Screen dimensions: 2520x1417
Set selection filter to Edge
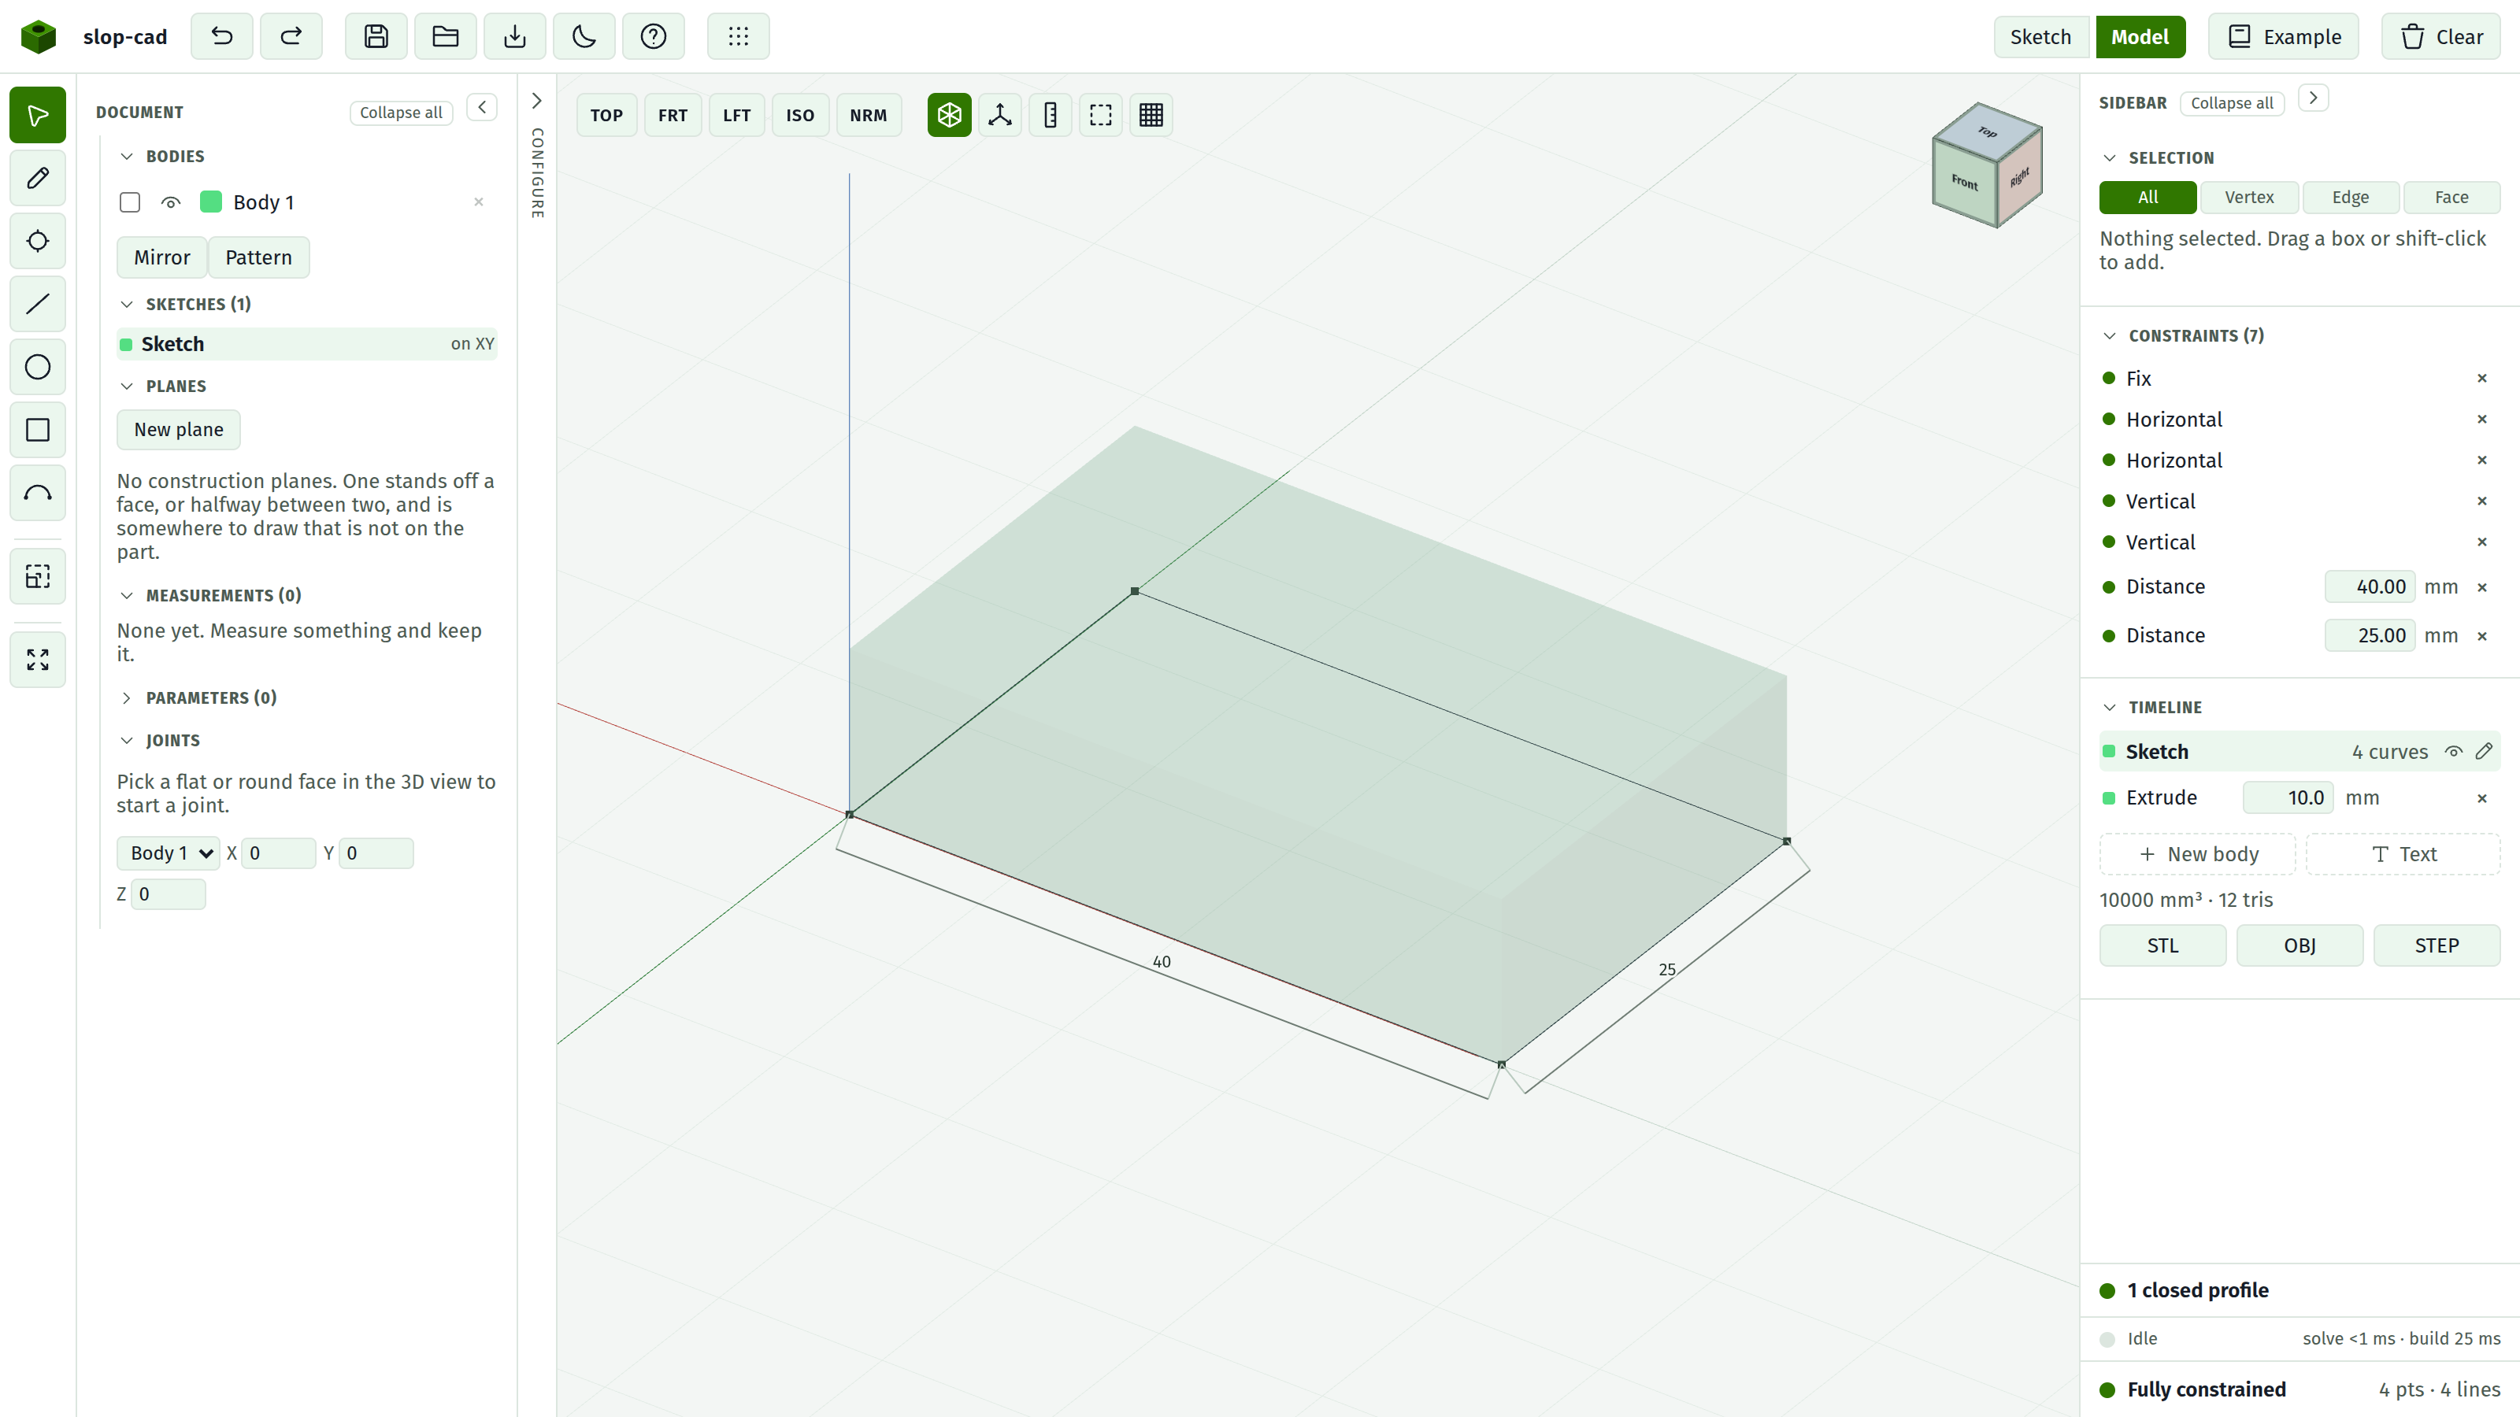[x=2350, y=198]
